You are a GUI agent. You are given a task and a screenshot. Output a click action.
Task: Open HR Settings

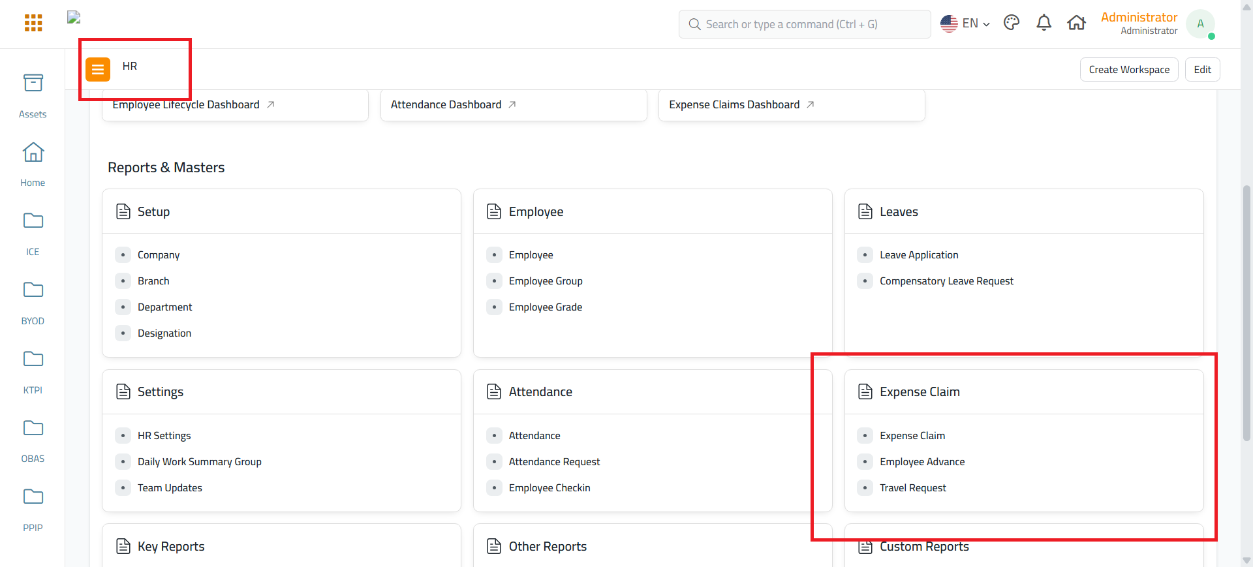(164, 436)
